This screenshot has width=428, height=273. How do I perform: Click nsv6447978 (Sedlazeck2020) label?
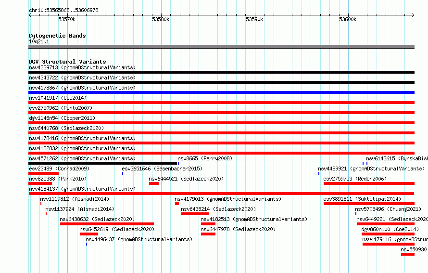pos(238,229)
